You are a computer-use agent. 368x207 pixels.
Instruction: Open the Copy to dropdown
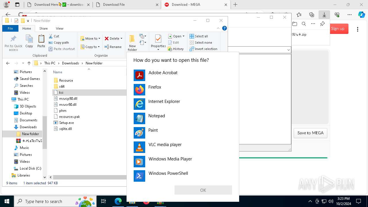click(x=90, y=47)
